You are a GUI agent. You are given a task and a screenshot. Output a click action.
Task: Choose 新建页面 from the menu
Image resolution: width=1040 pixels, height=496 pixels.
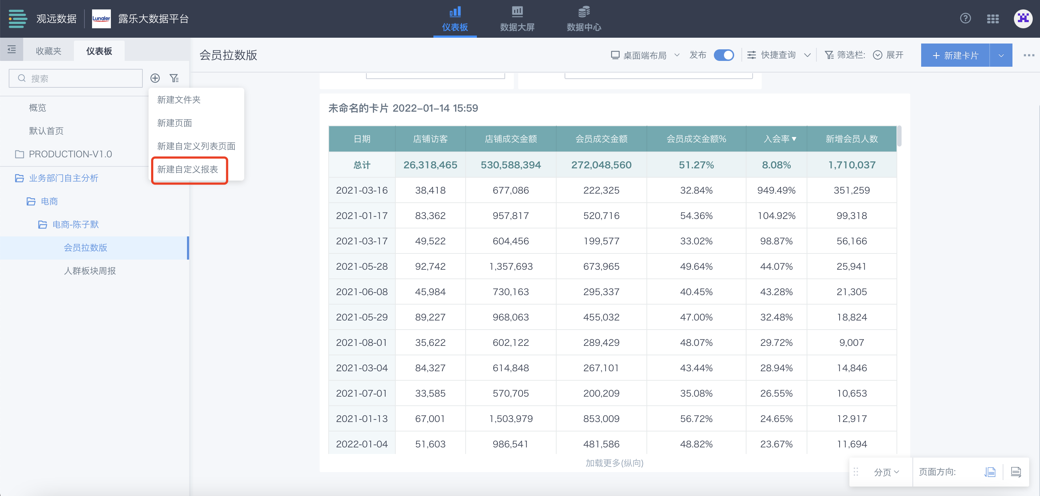click(x=174, y=123)
